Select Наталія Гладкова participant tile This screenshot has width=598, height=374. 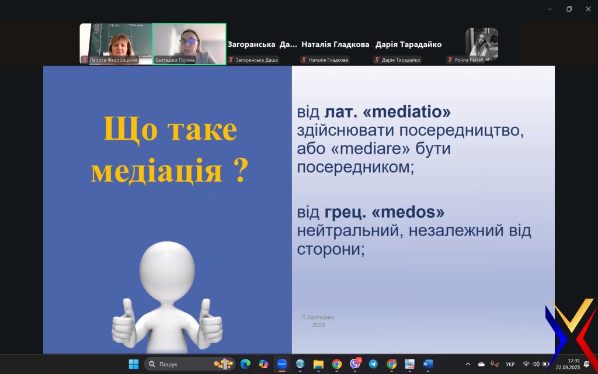click(x=335, y=44)
